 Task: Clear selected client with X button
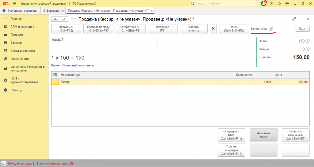213,29
